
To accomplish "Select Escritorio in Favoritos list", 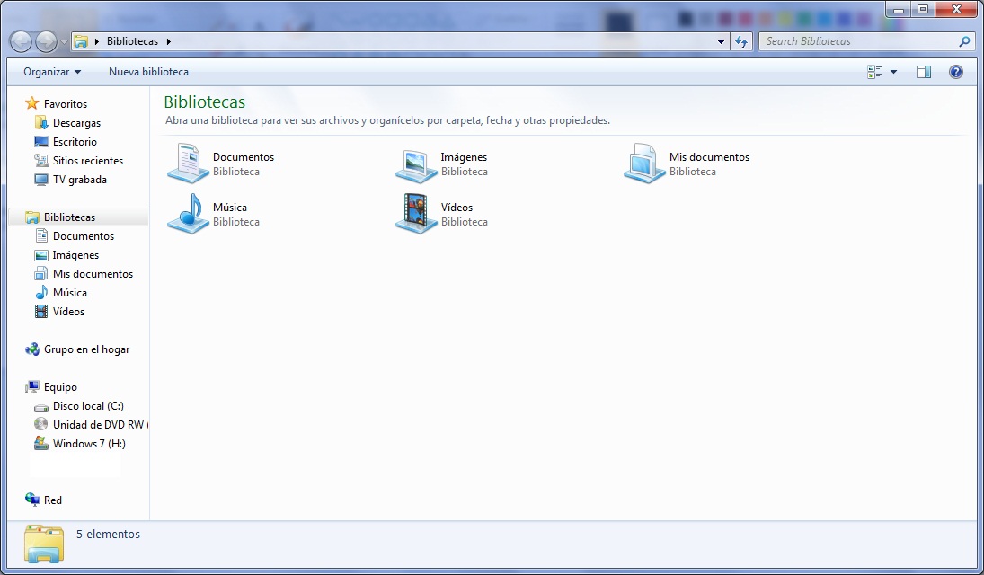I will tap(75, 142).
